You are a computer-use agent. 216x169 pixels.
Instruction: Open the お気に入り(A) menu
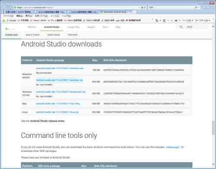[x=41, y=16]
